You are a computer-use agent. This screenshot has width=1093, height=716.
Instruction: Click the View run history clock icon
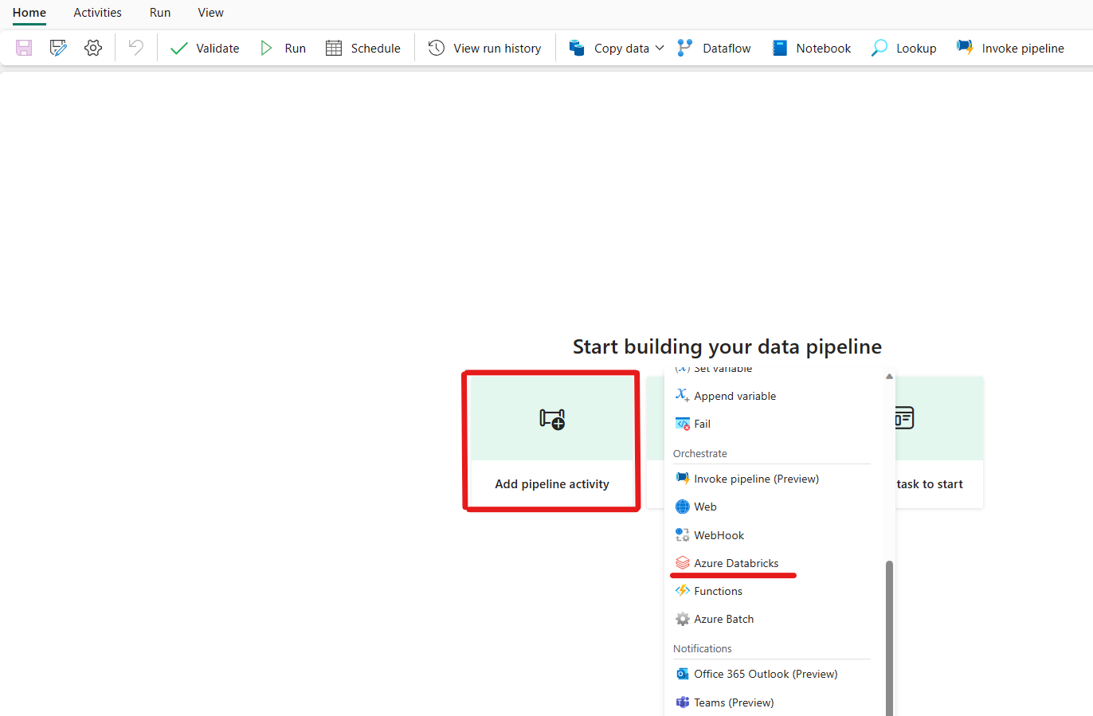tap(437, 48)
